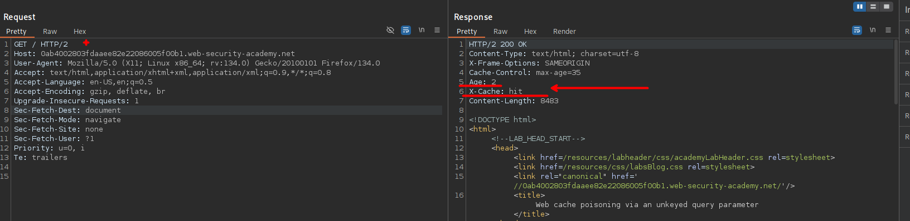Click the 'Age: 2' response header

point(482,82)
